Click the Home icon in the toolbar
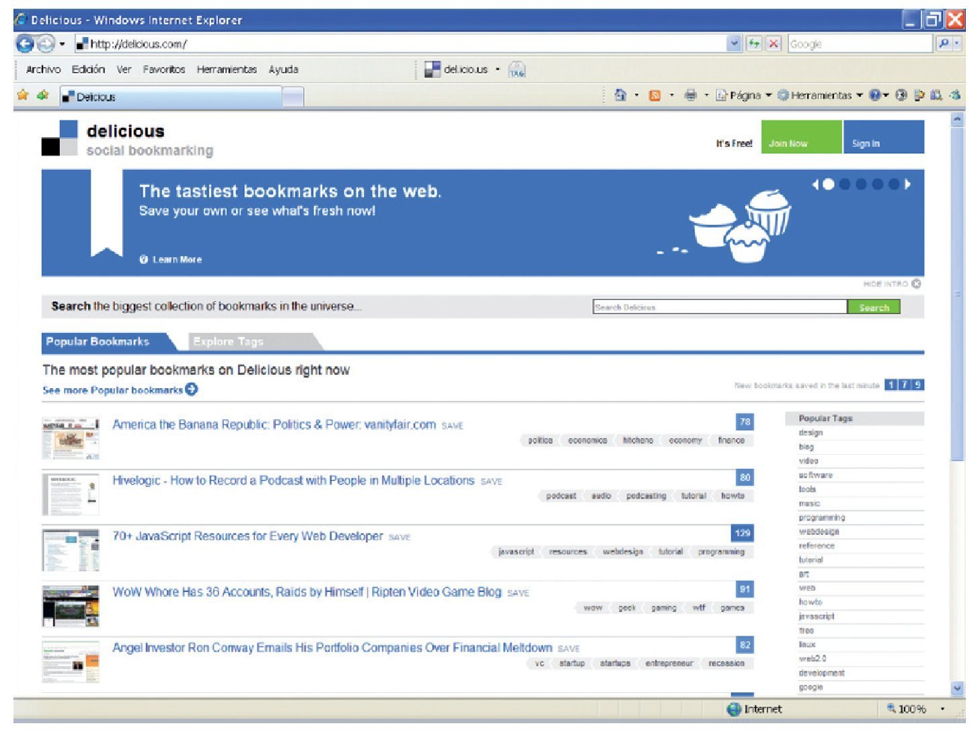978x734 pixels. [620, 96]
